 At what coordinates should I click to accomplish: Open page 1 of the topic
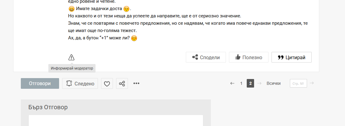(x=241, y=83)
